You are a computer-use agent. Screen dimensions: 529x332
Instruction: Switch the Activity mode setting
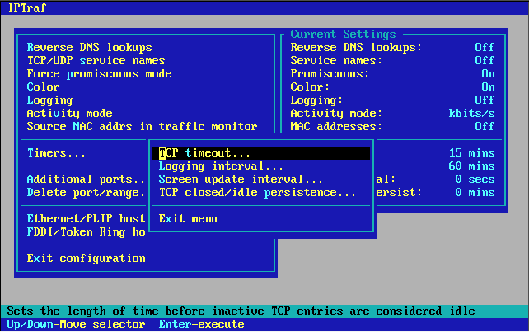pos(69,114)
